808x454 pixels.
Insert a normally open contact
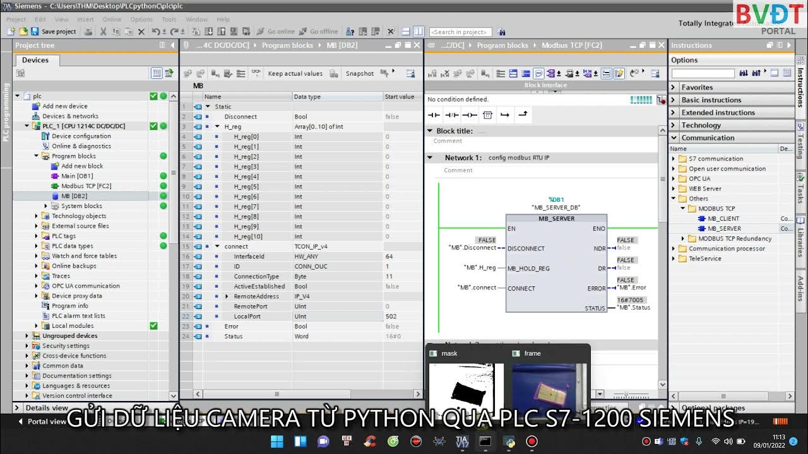(434, 115)
